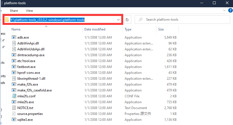Click the blue Help question mark icon
This screenshot has width=233, height=125.
tap(230, 10)
